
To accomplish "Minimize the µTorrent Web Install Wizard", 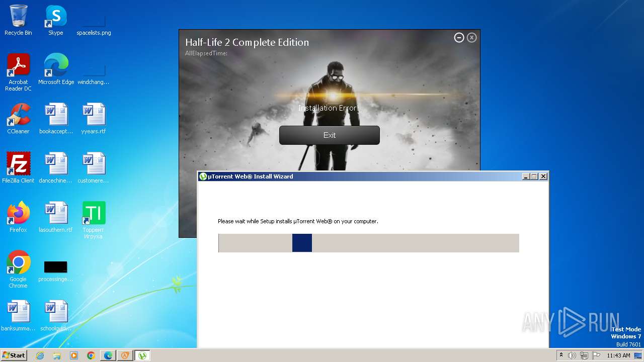I will click(526, 176).
